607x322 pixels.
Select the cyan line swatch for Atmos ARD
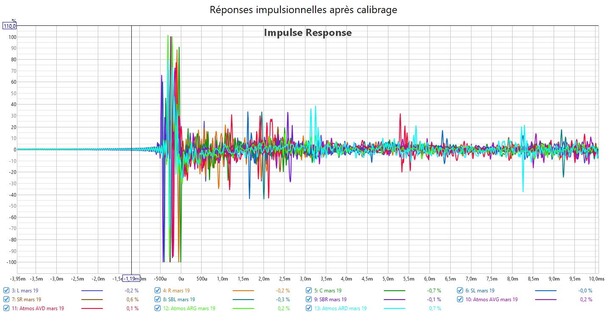tap(394, 309)
